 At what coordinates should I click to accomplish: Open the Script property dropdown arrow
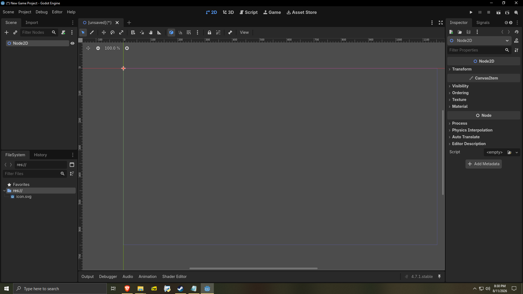(517, 152)
